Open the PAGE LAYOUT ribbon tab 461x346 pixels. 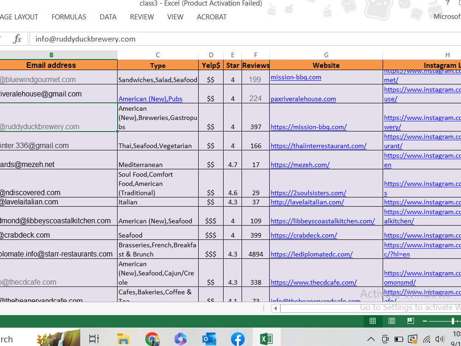tap(19, 17)
